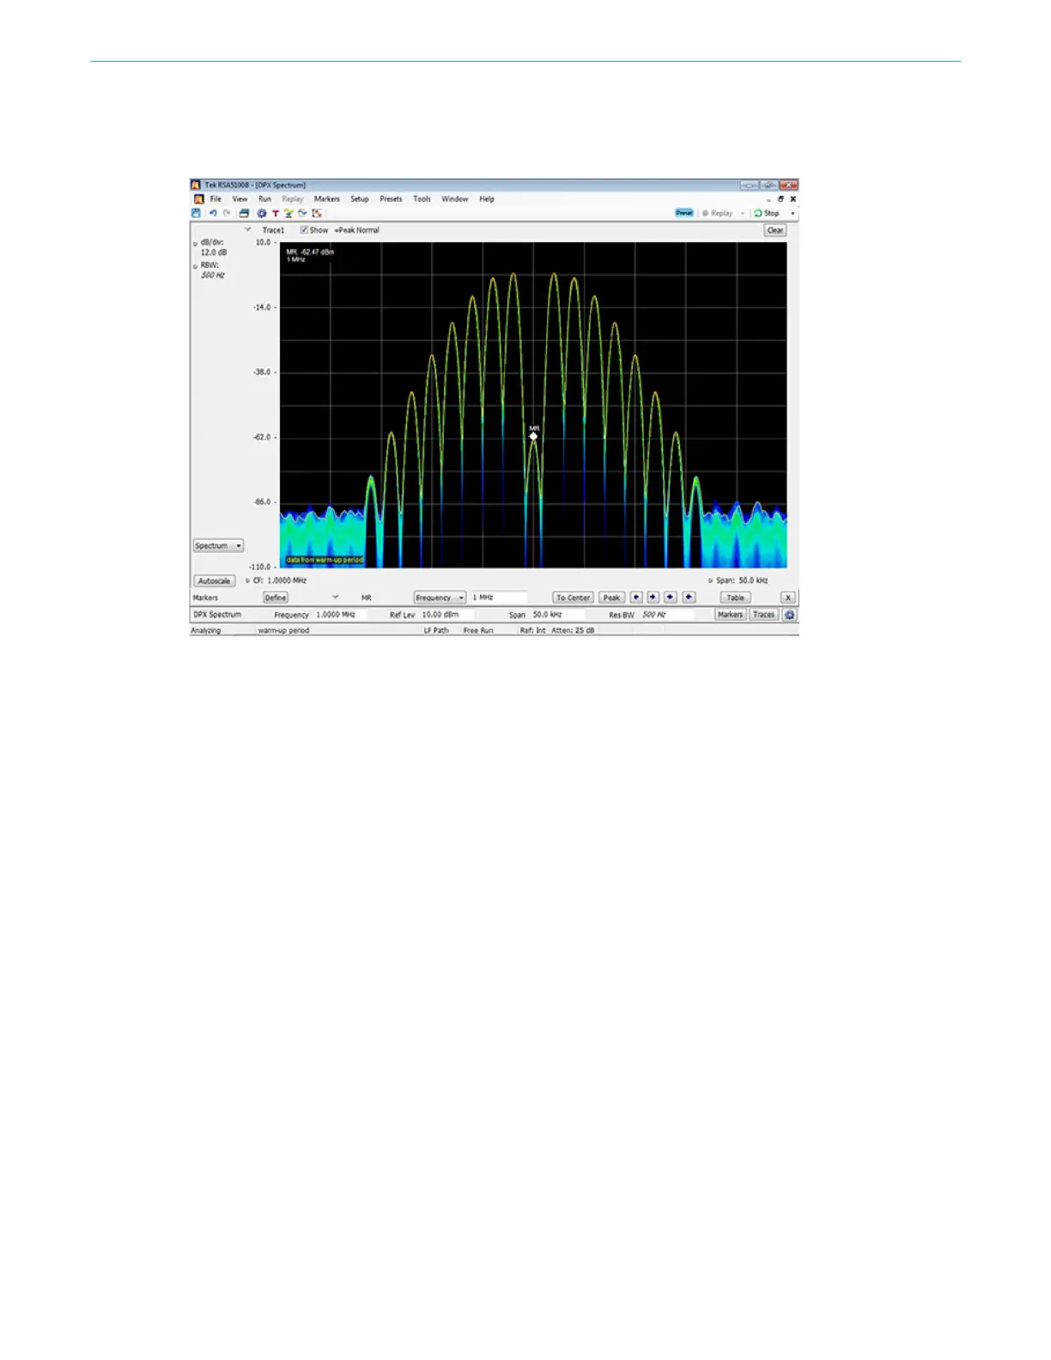
Task: Click the fourth arrow button after Peak
Action: pos(689,598)
